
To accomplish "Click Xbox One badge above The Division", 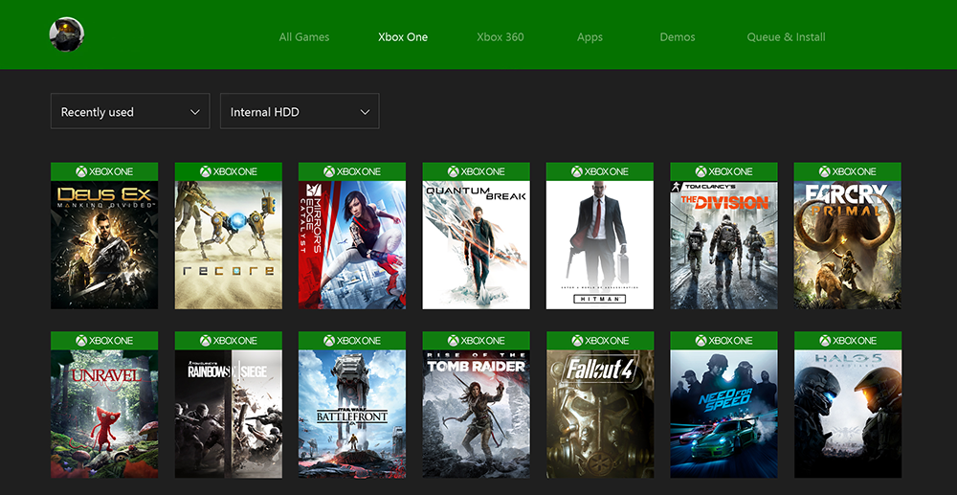I will coord(723,171).
